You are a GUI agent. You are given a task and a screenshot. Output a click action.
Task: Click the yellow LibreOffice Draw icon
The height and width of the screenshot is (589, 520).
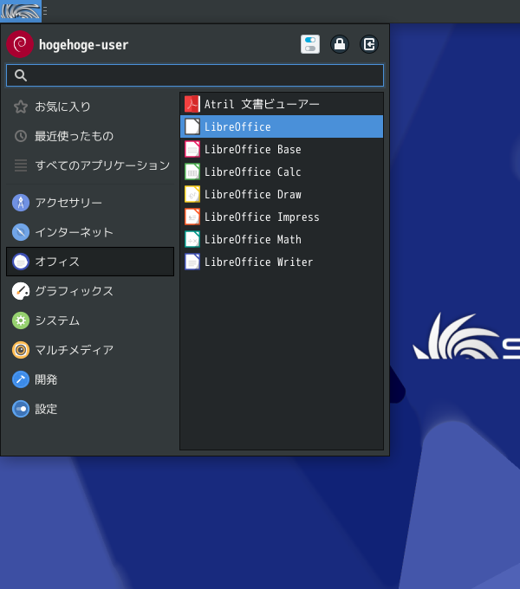pos(192,194)
